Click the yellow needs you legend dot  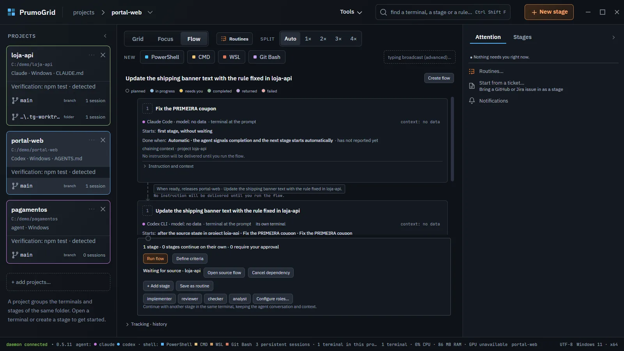(181, 91)
